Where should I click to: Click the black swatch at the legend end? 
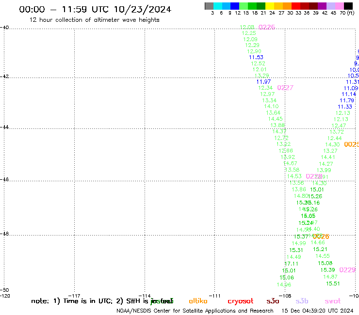(348, 6)
